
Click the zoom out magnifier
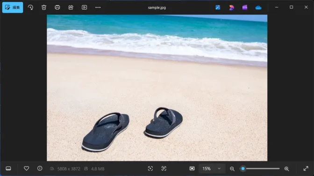[x=232, y=169]
